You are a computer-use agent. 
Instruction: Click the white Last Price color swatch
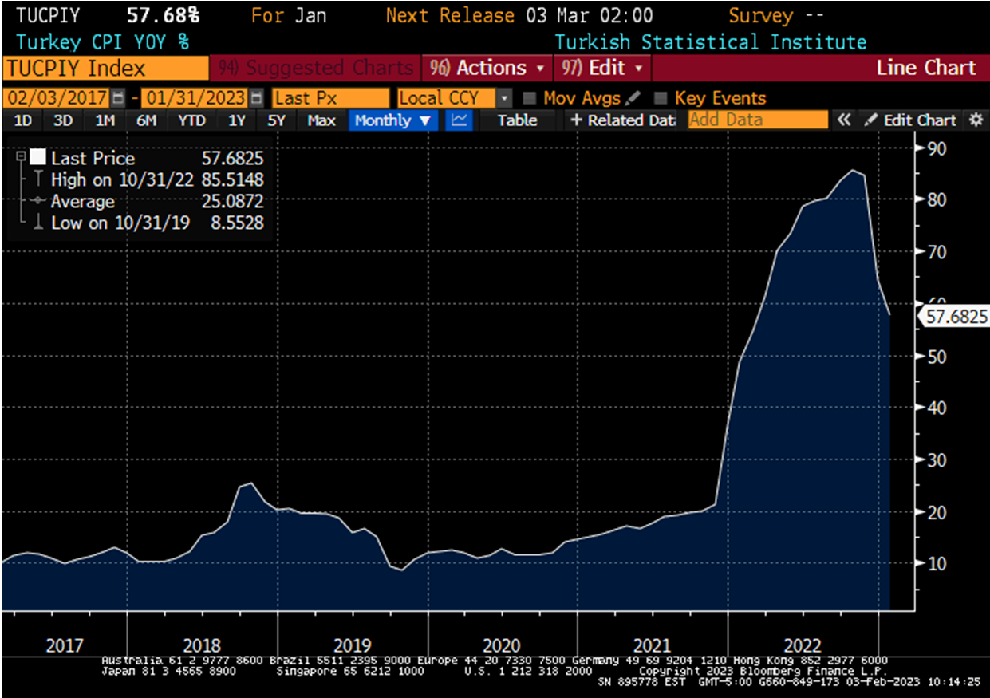pyautogui.click(x=37, y=158)
